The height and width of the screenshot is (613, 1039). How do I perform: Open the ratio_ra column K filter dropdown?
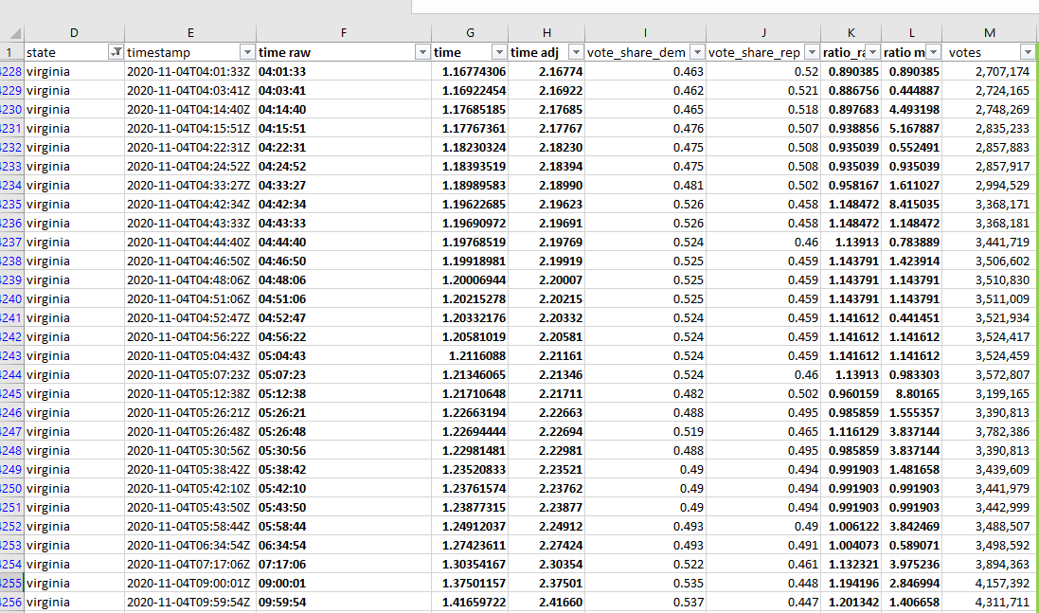[x=872, y=52]
